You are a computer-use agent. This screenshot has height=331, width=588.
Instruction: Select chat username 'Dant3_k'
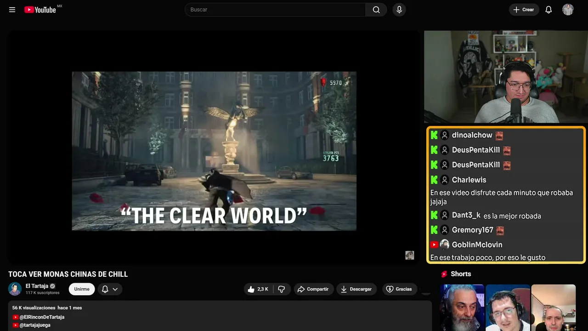466,215
